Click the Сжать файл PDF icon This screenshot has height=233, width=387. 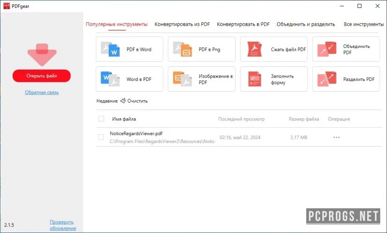pyautogui.click(x=254, y=49)
